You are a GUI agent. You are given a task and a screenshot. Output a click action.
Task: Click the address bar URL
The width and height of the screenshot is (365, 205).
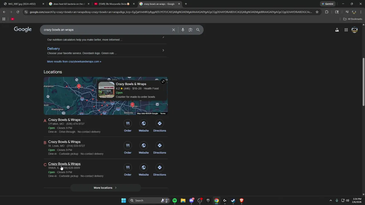[x=171, y=12]
